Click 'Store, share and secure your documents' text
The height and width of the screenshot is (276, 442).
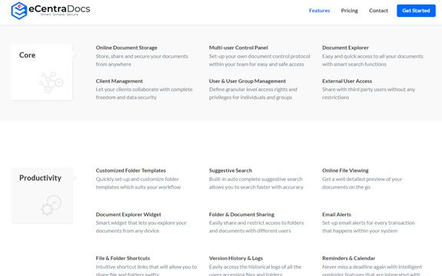pyautogui.click(x=141, y=56)
